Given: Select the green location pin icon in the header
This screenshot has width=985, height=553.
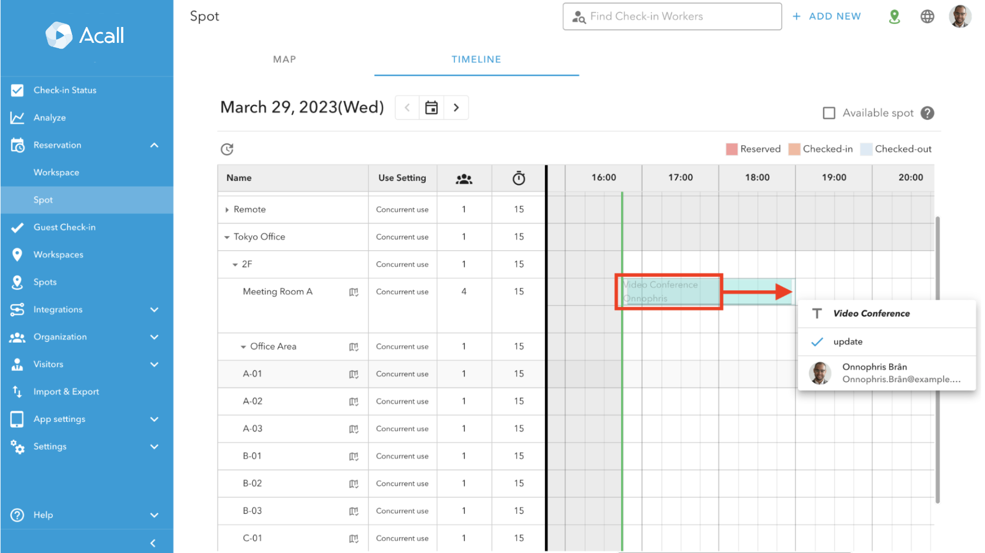Looking at the screenshot, I should tap(894, 16).
